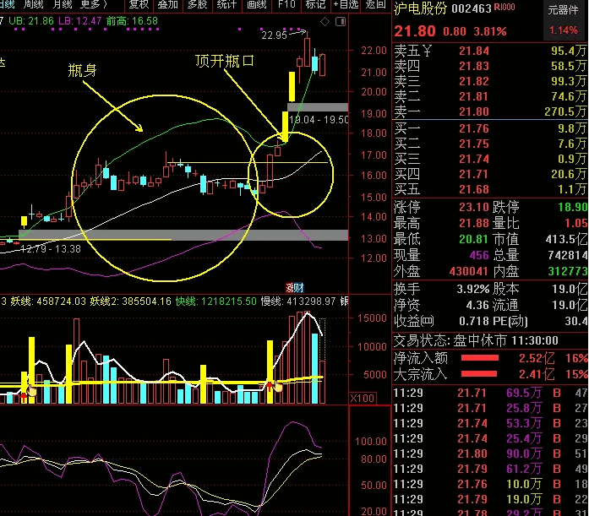
Task: Open the 统计 statistics tool
Action: pyautogui.click(x=226, y=4)
